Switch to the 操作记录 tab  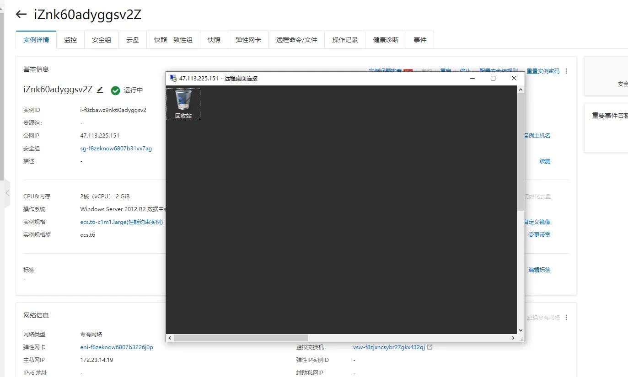tap(345, 40)
